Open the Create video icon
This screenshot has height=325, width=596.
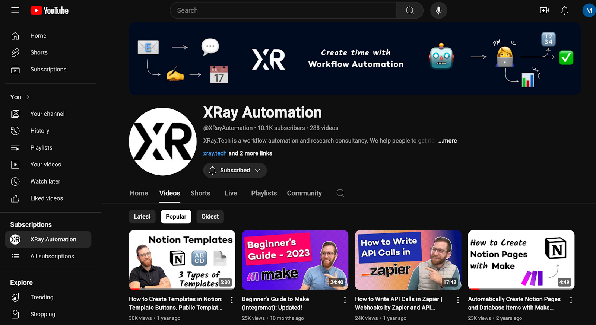544,10
